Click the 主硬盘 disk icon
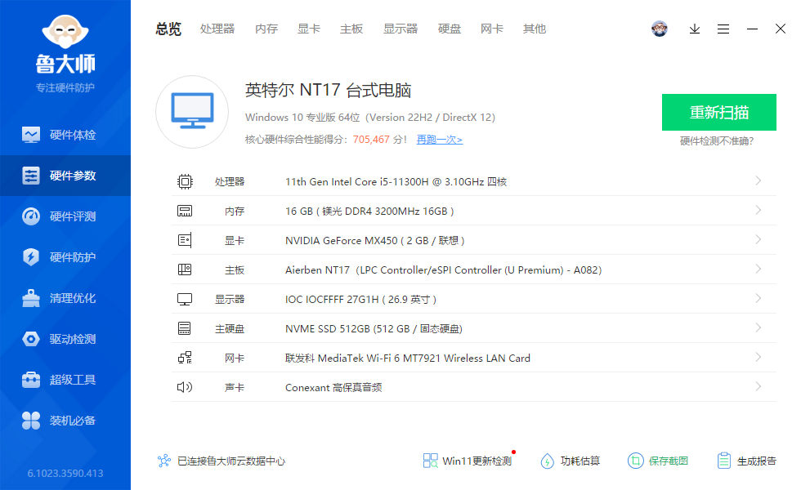This screenshot has width=801, height=490. 185,328
